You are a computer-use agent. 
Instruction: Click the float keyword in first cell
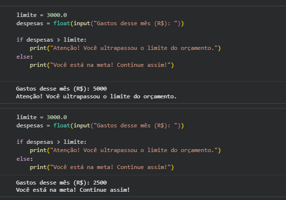coord(61,23)
